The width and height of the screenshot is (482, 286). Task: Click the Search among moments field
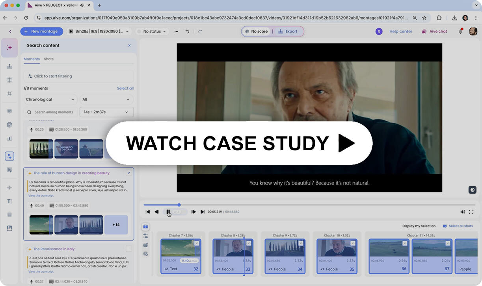[x=50, y=112]
